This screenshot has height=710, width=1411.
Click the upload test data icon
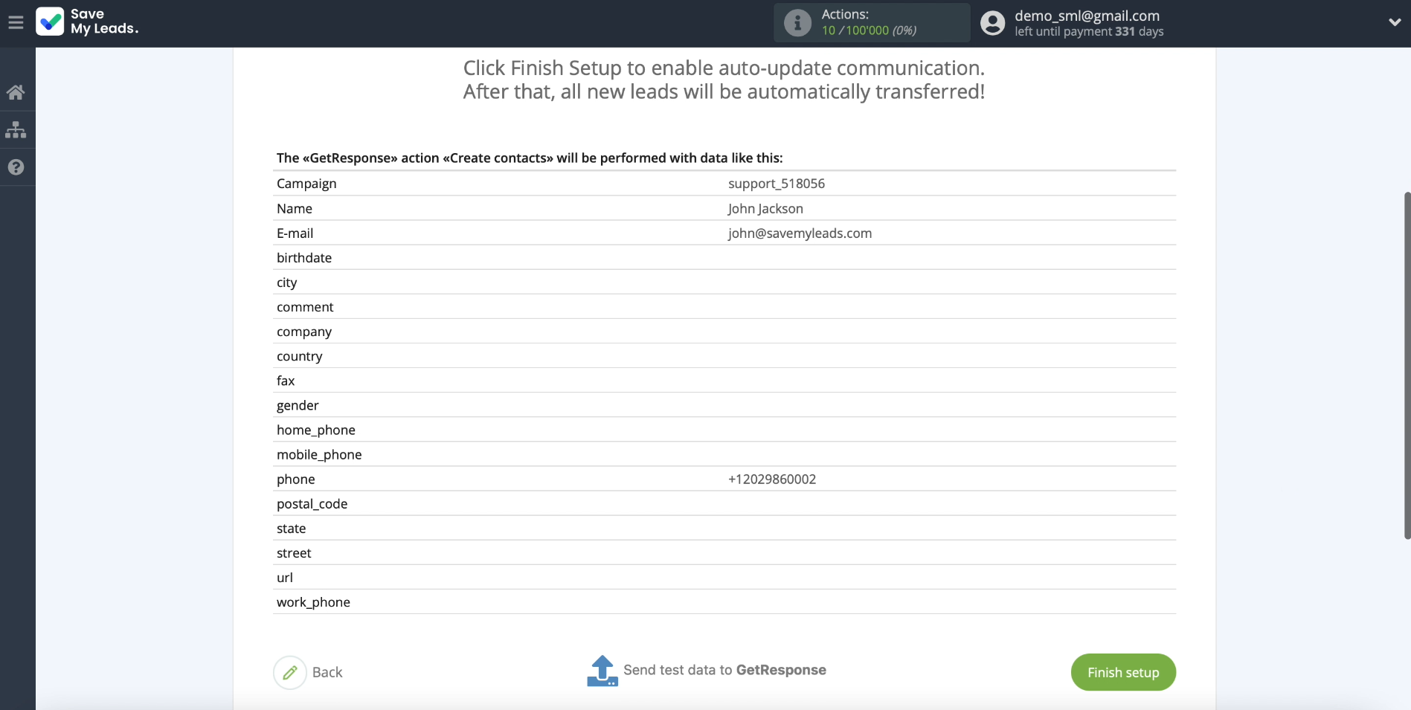(602, 671)
